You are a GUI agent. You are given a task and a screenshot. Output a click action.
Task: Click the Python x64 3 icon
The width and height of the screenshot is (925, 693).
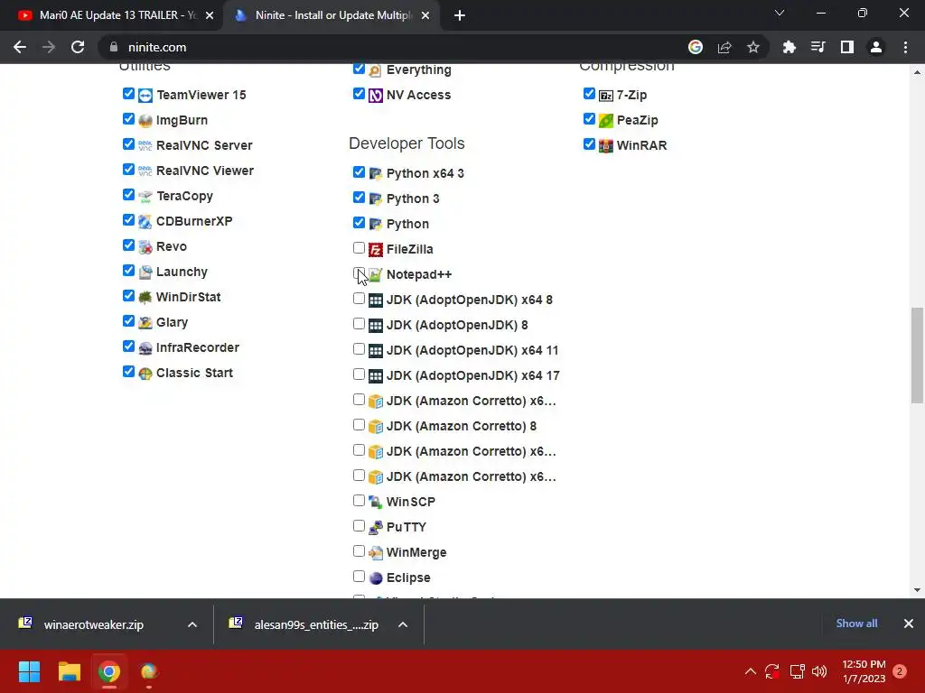coord(375,173)
